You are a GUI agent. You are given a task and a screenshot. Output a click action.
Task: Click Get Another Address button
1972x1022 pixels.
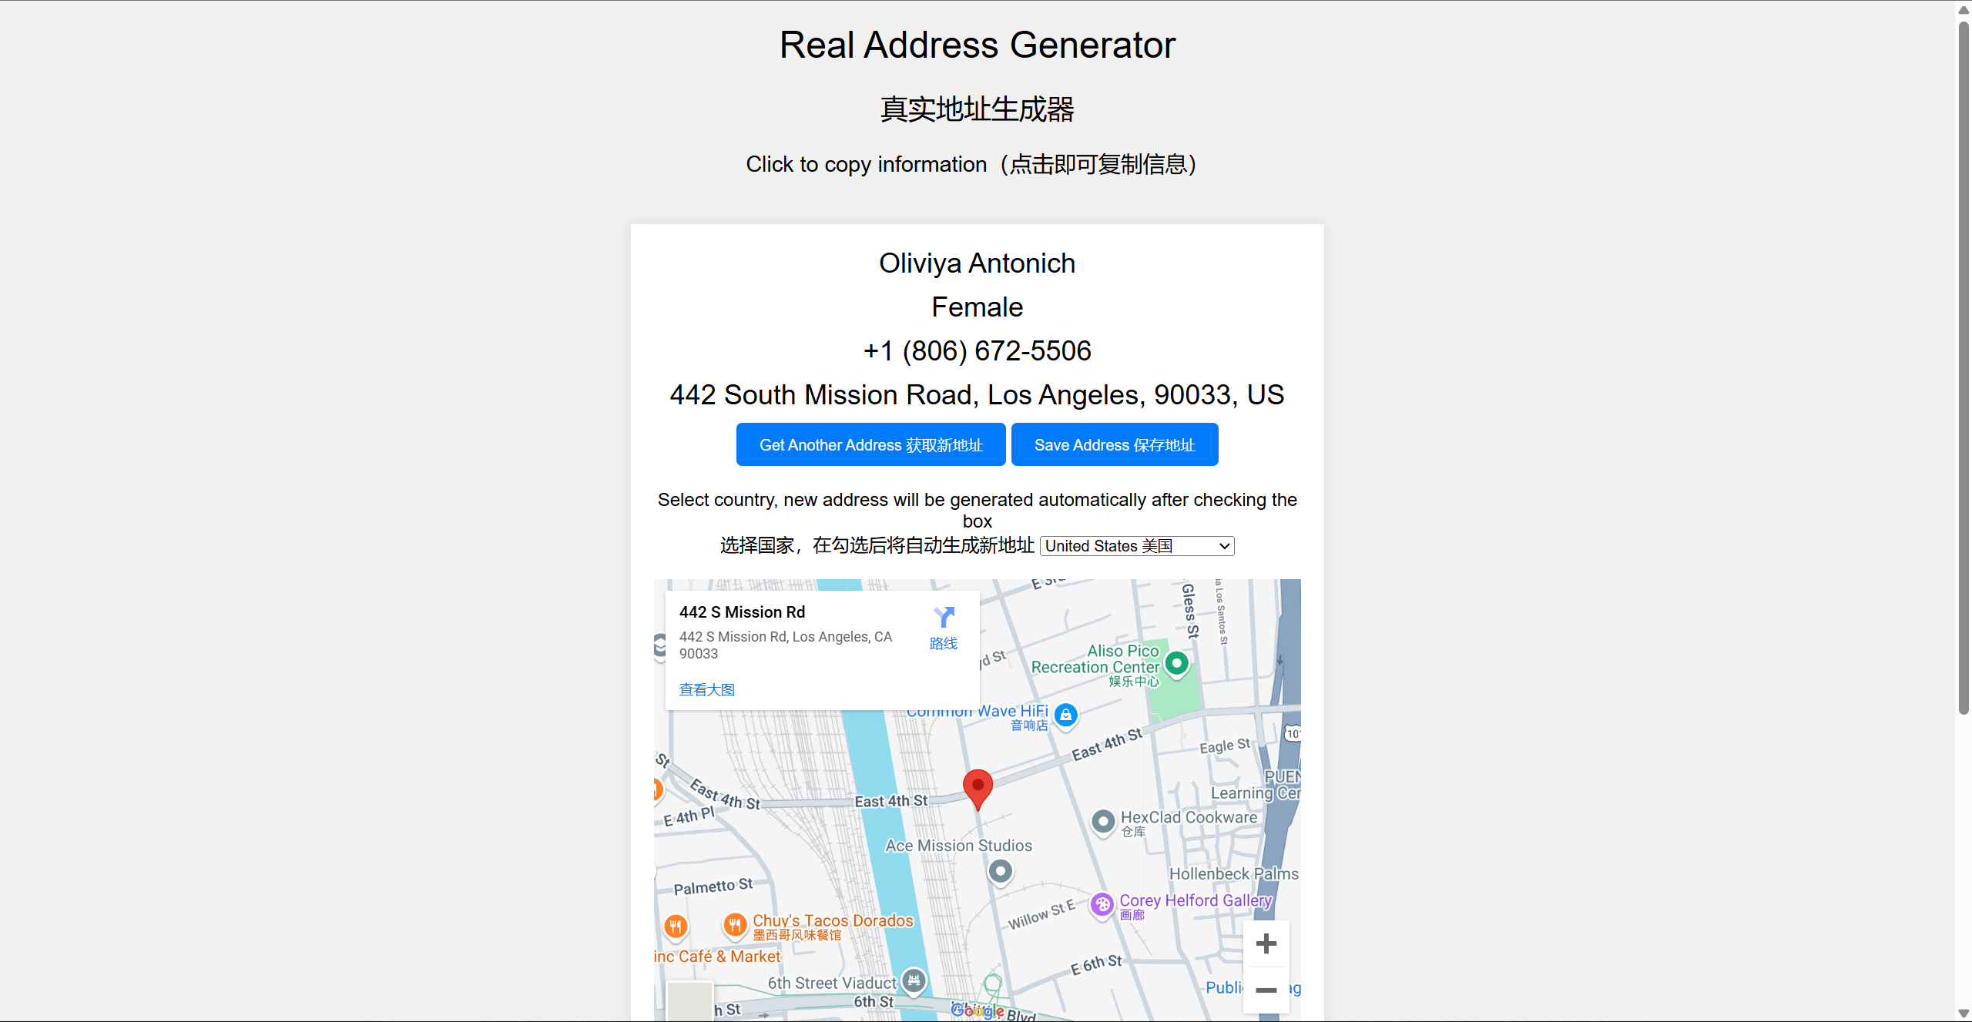(870, 444)
